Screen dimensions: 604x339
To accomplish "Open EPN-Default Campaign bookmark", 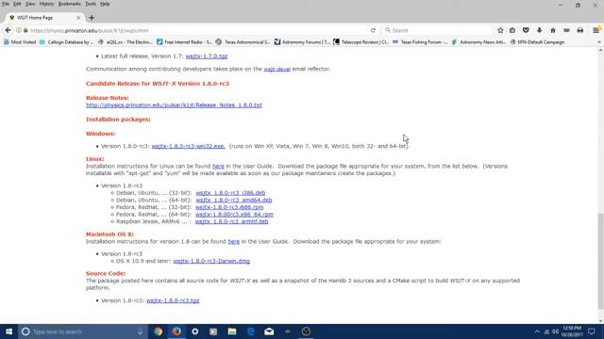I will point(537,42).
